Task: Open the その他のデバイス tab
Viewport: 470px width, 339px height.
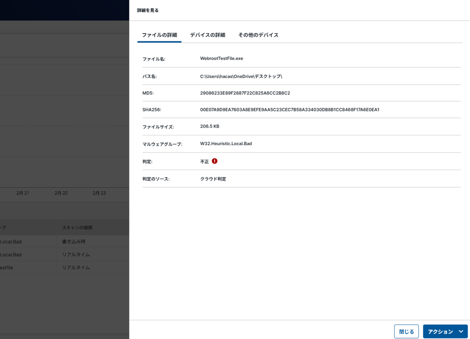Action: click(258, 35)
